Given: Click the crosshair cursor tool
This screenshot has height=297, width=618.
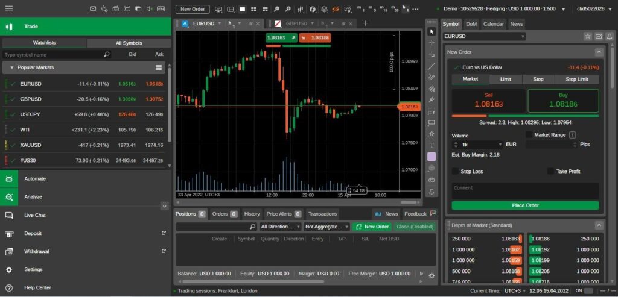Looking at the screenshot, I should tap(432, 43).
